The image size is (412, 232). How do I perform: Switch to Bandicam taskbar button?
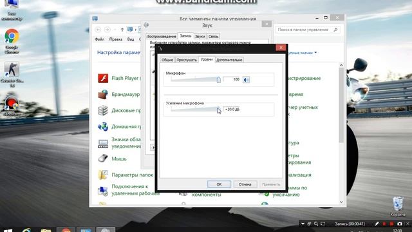click(66, 229)
